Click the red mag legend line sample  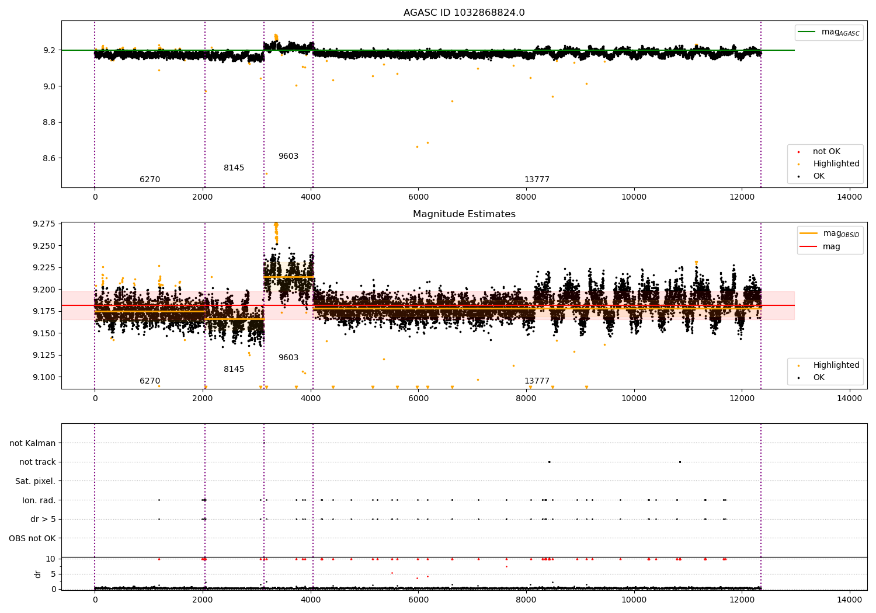tap(809, 246)
